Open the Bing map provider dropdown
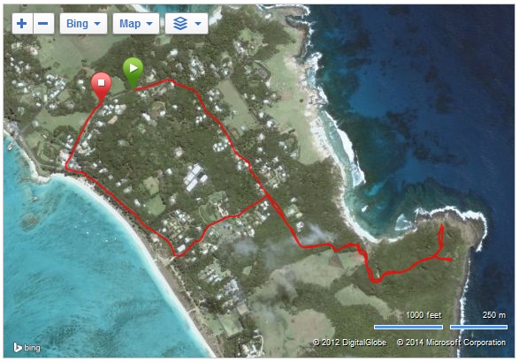 83,24
